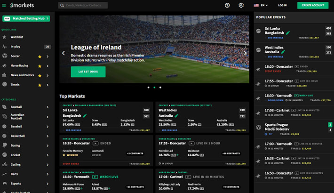Click the LATEST ODDS button

[88, 72]
